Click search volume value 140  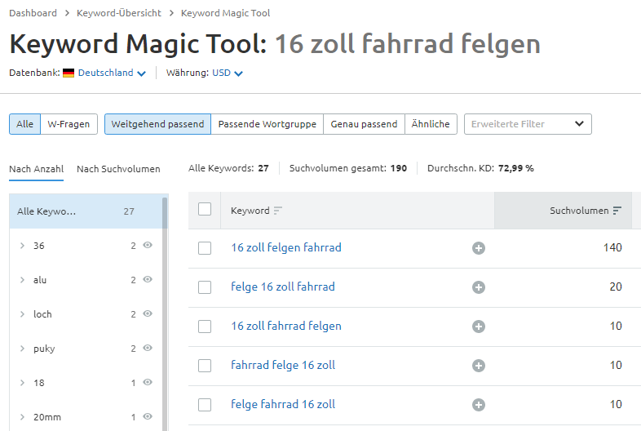coord(612,247)
